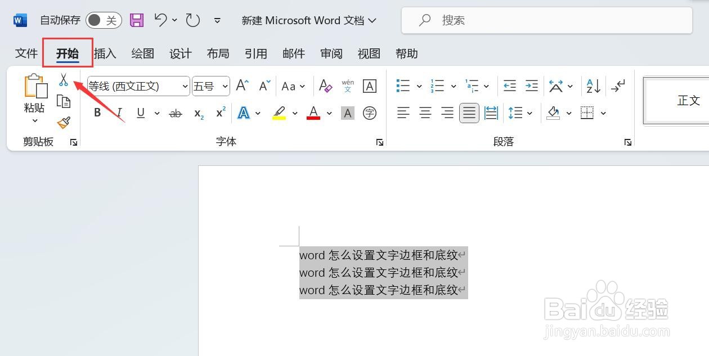This screenshot has height=356, width=709.
Task: Open the Underline style dropdown arrow
Action: tap(156, 113)
